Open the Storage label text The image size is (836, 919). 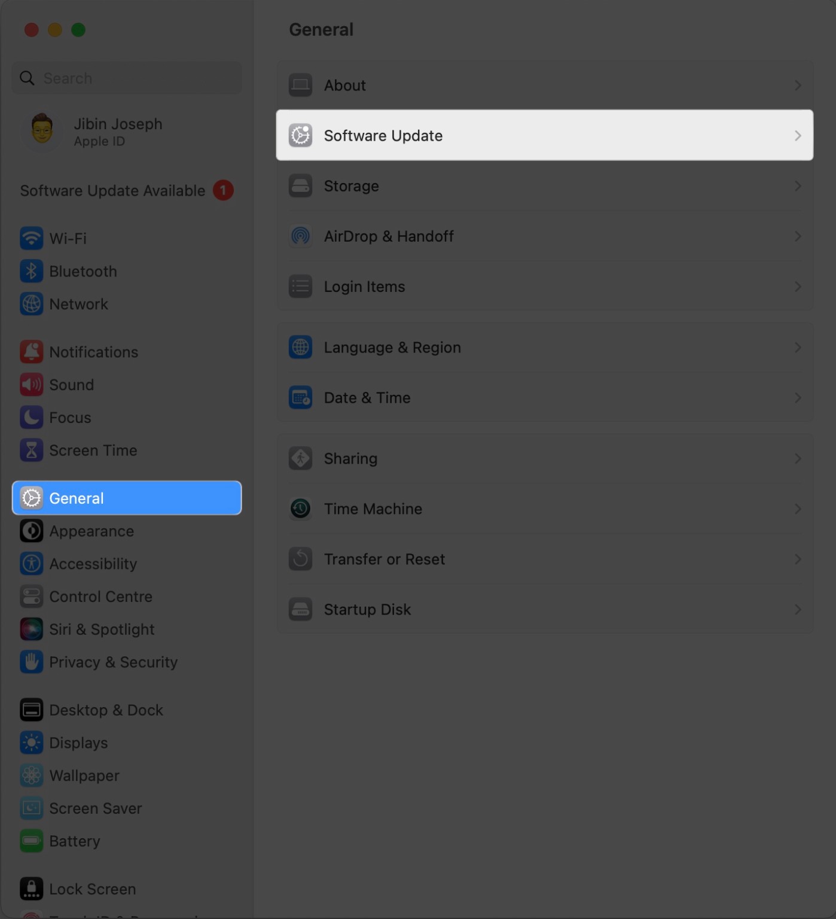pyautogui.click(x=352, y=186)
